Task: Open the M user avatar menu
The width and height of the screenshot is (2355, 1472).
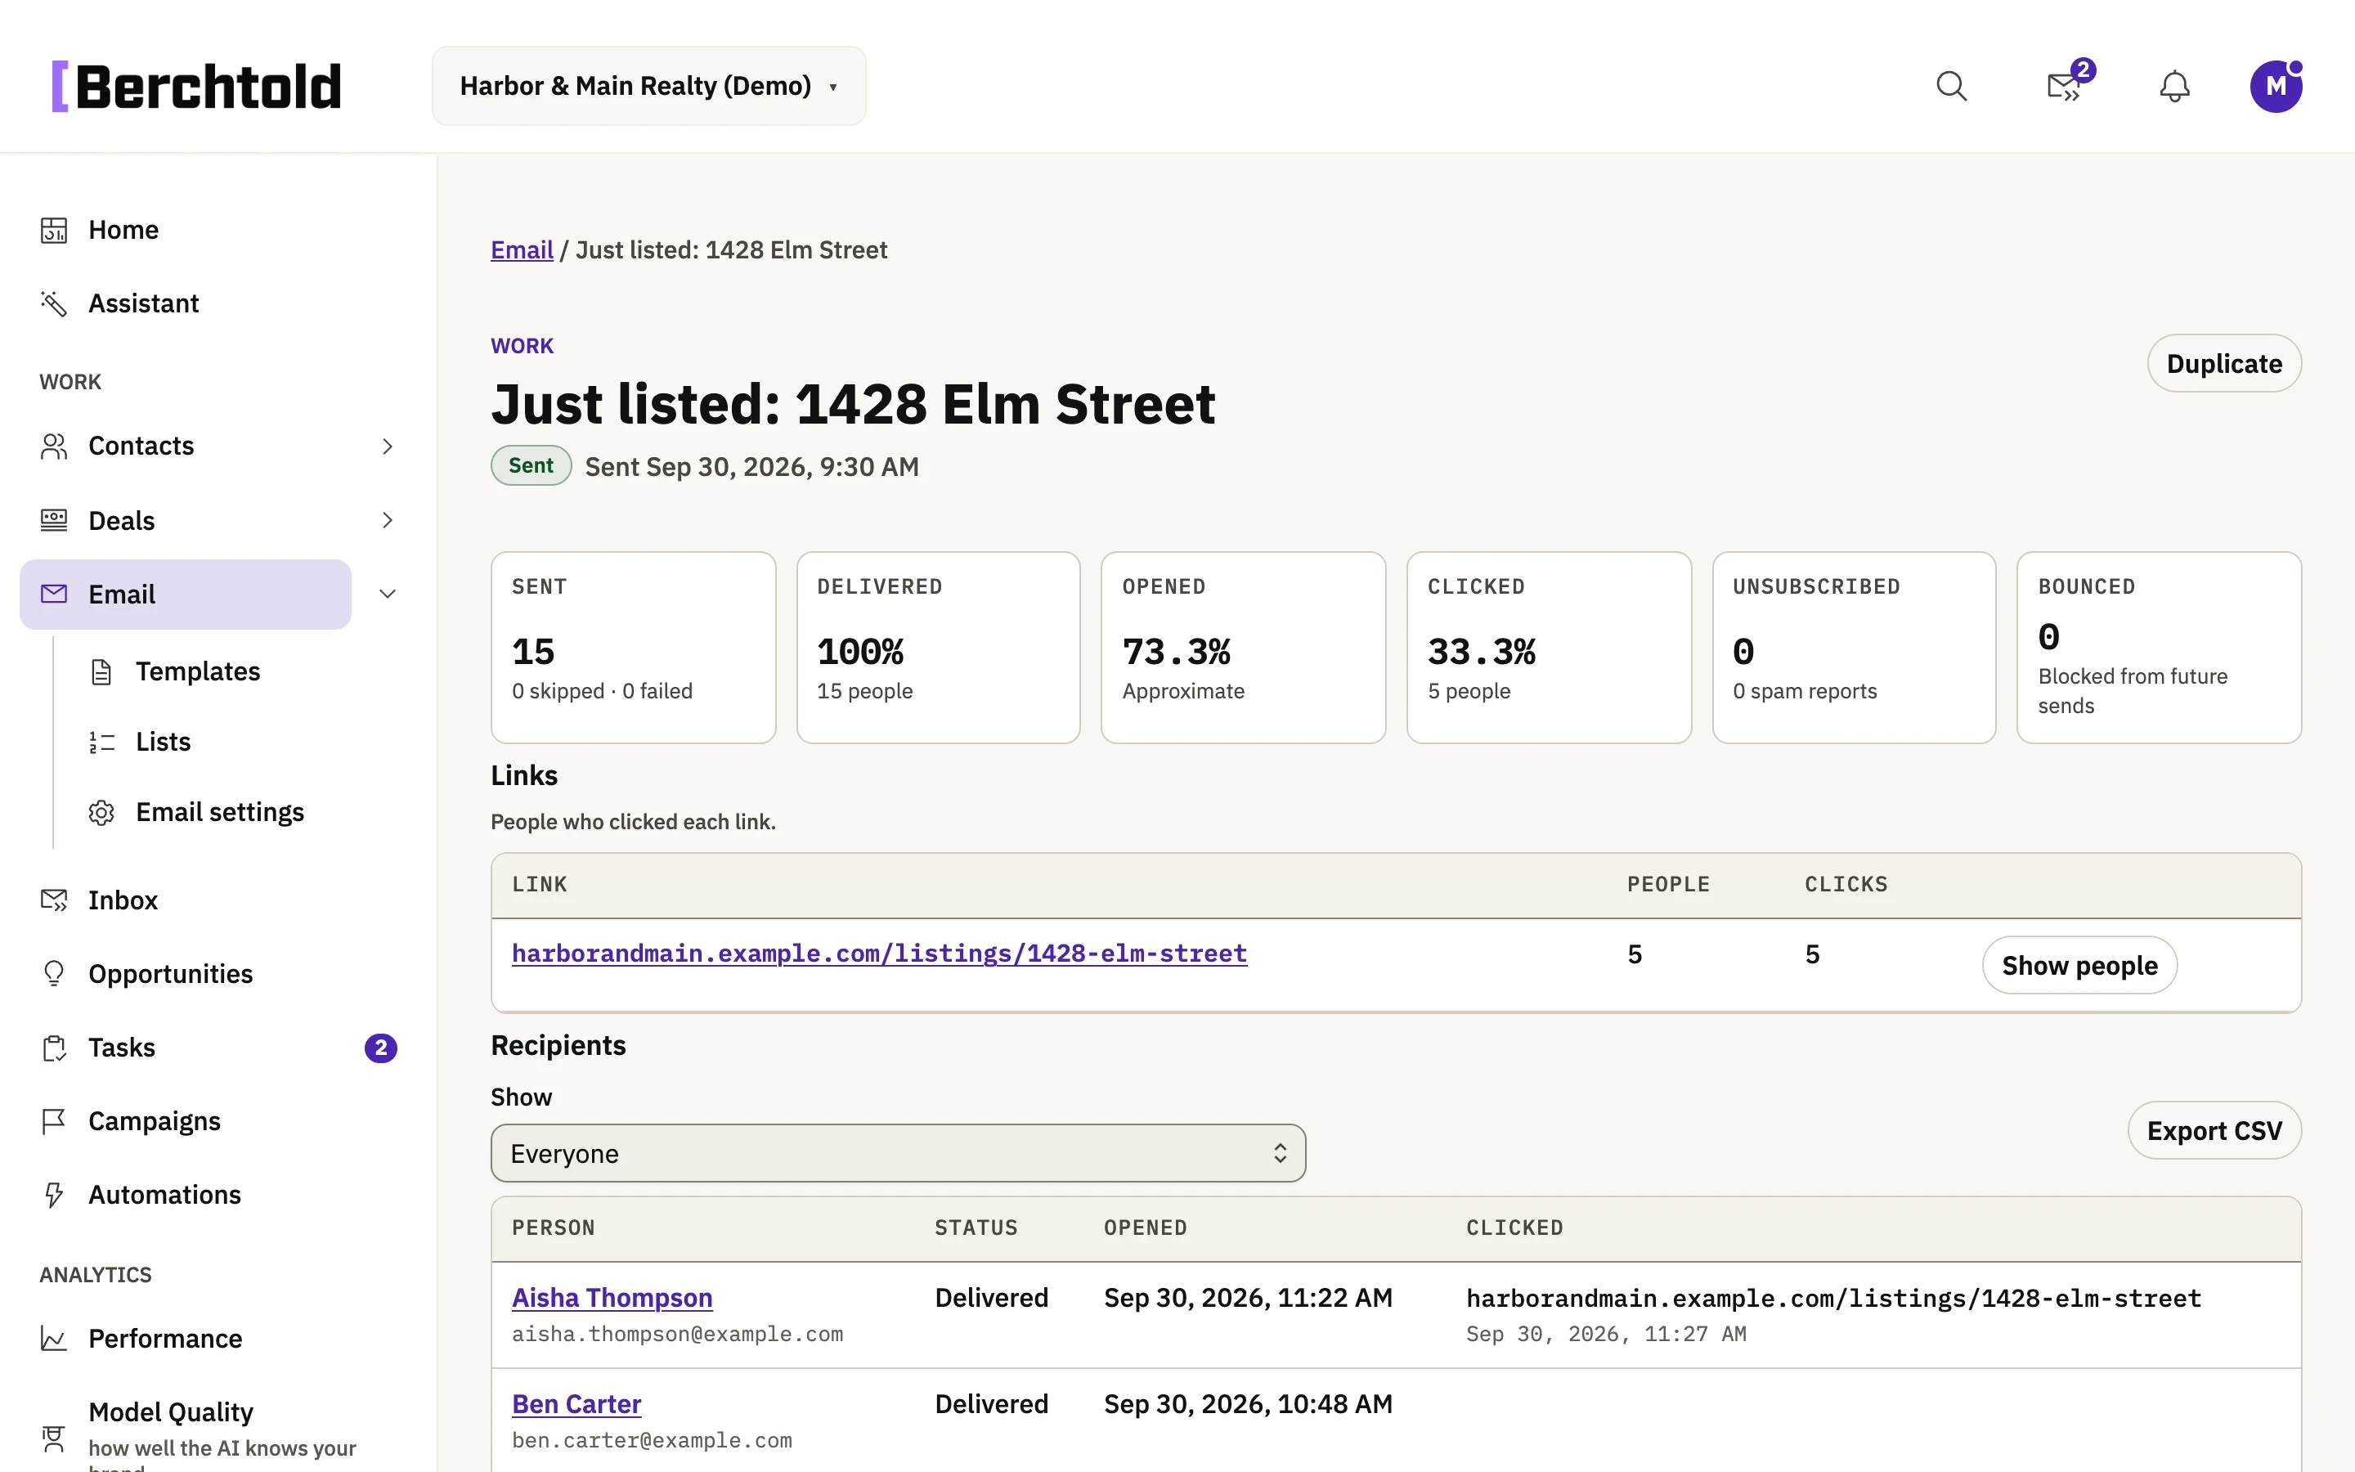Action: click(x=2275, y=87)
